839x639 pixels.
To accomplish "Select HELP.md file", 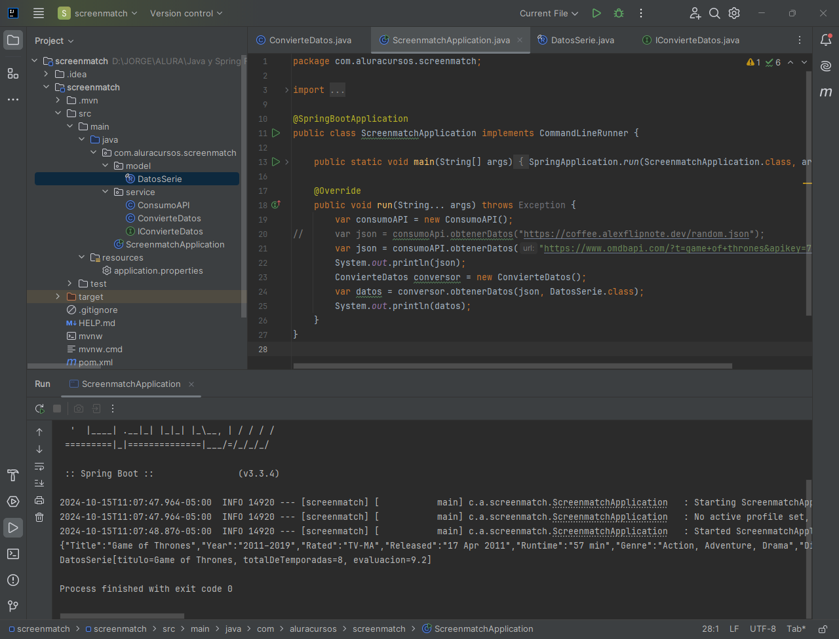I will click(x=97, y=323).
